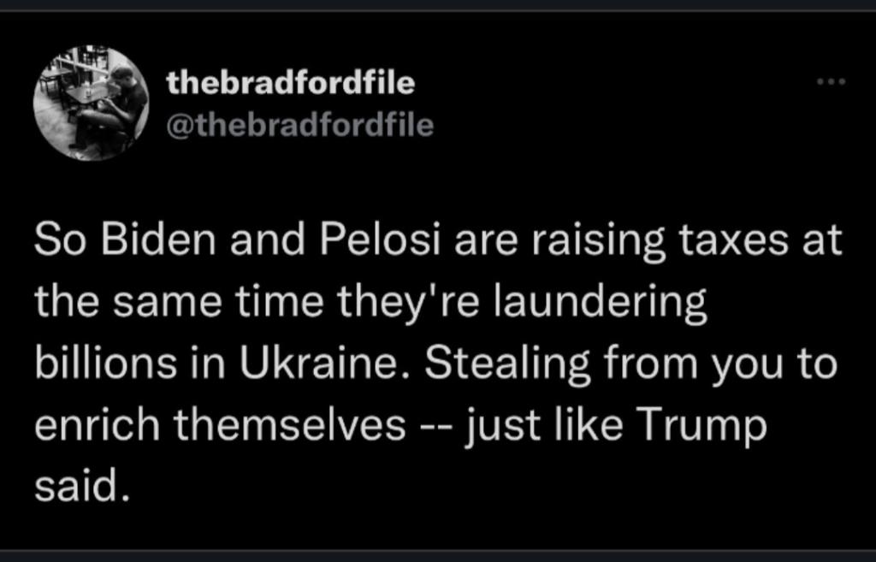Click the word "raising" in the tweet
876x562 pixels.
tap(589, 242)
